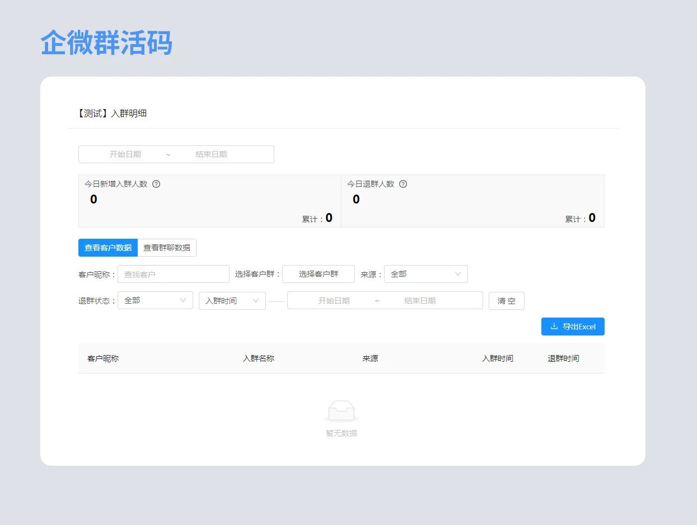The height and width of the screenshot is (525, 697).
Task: Click the 清空 button
Action: coord(507,301)
